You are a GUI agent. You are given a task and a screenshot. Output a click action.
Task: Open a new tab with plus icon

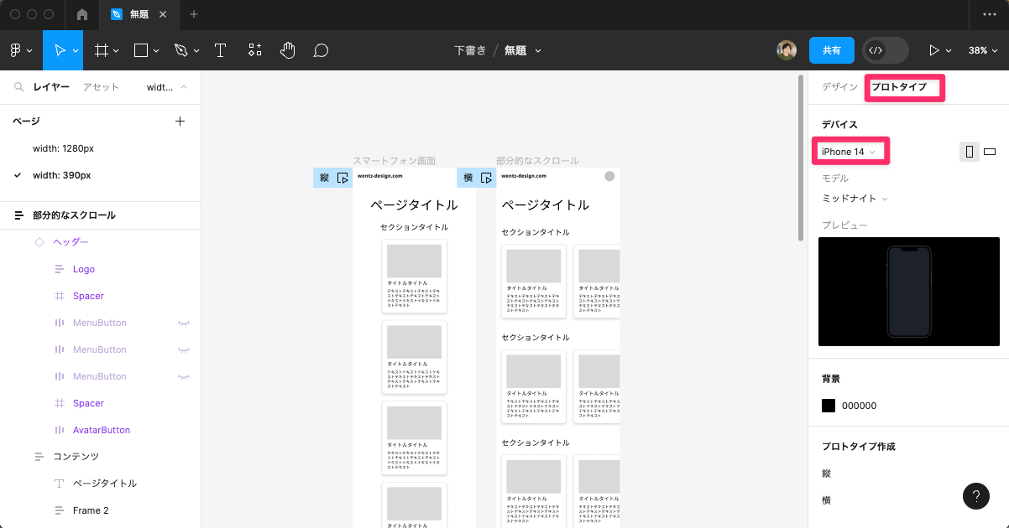tap(194, 14)
